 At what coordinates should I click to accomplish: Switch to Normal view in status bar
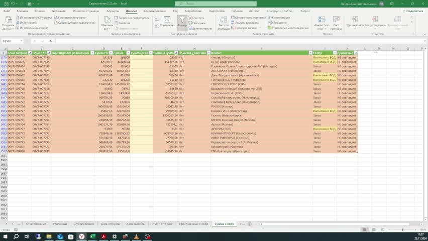365,230
